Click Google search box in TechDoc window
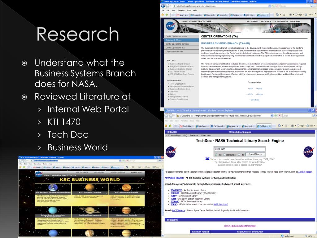Image resolution: width=317 pixels, height=238 pixels. (297, 116)
